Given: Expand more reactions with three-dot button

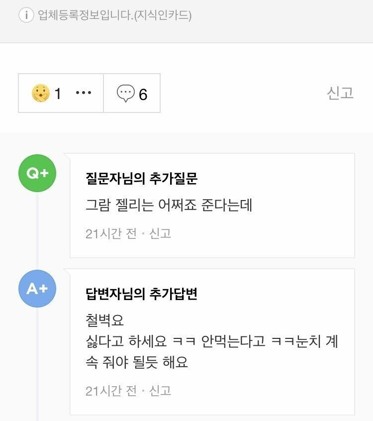Looking at the screenshot, I should [84, 94].
